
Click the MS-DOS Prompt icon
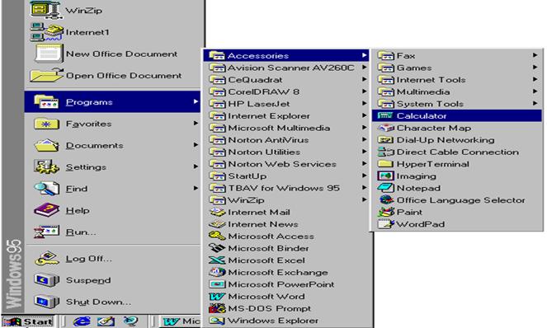(217, 308)
